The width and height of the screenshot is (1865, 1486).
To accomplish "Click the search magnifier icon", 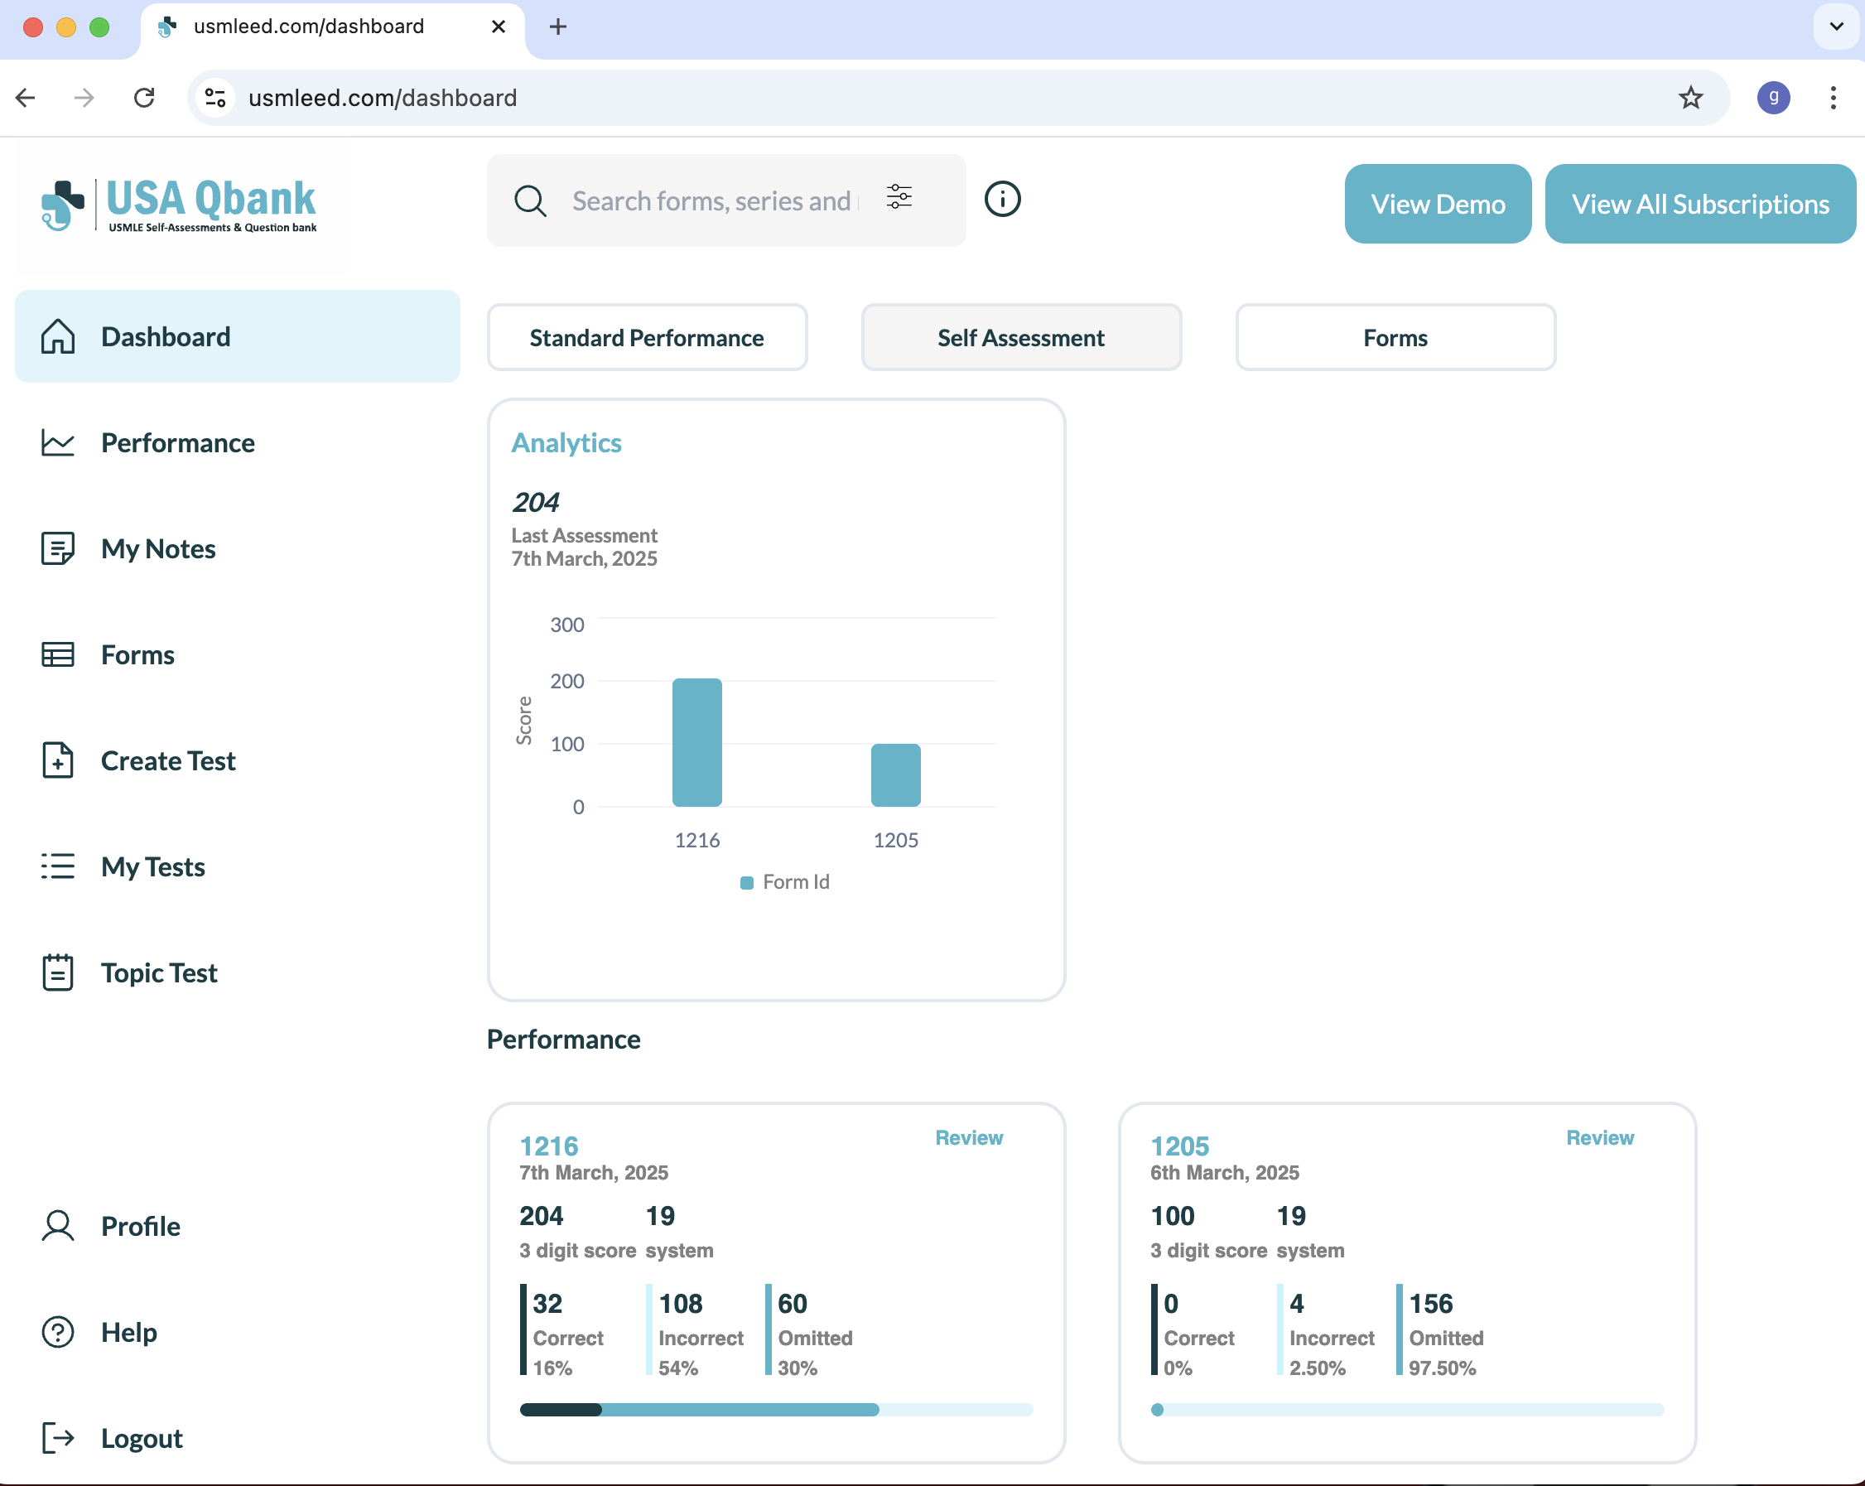I will click(x=530, y=200).
